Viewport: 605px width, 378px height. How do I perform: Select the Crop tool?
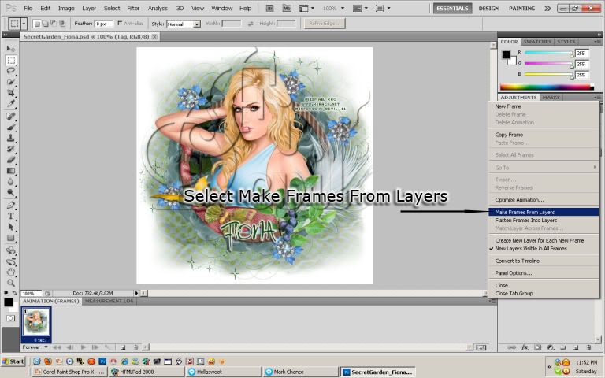11,93
